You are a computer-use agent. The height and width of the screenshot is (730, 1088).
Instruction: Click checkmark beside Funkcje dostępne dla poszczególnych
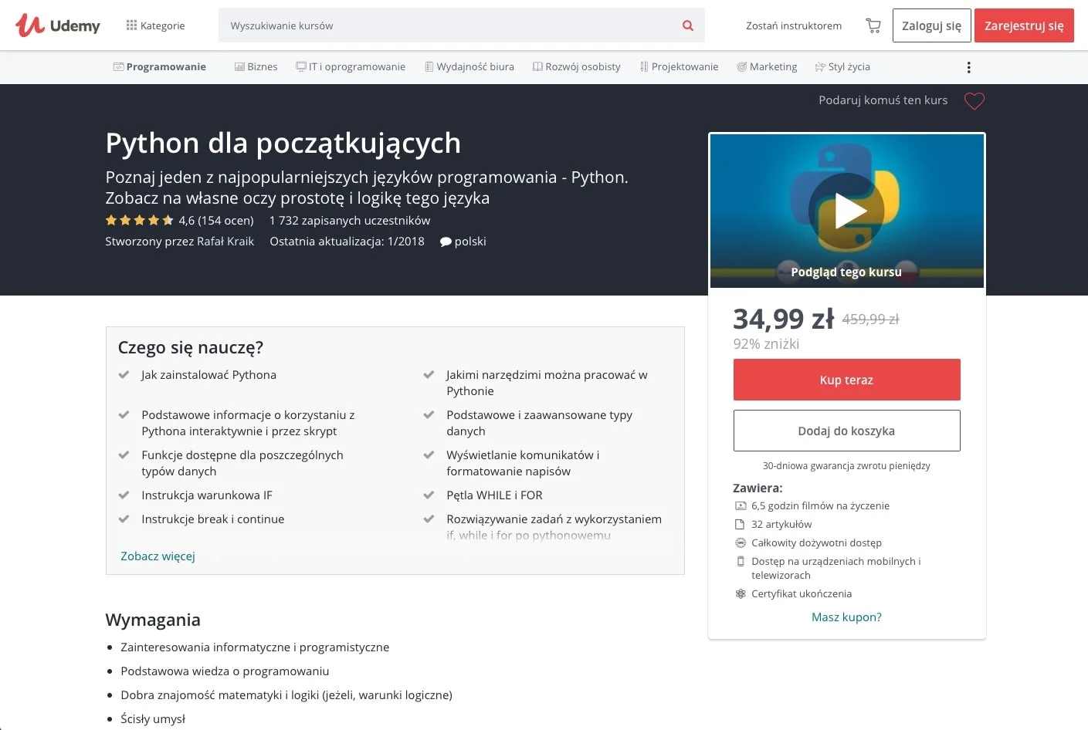click(x=124, y=455)
